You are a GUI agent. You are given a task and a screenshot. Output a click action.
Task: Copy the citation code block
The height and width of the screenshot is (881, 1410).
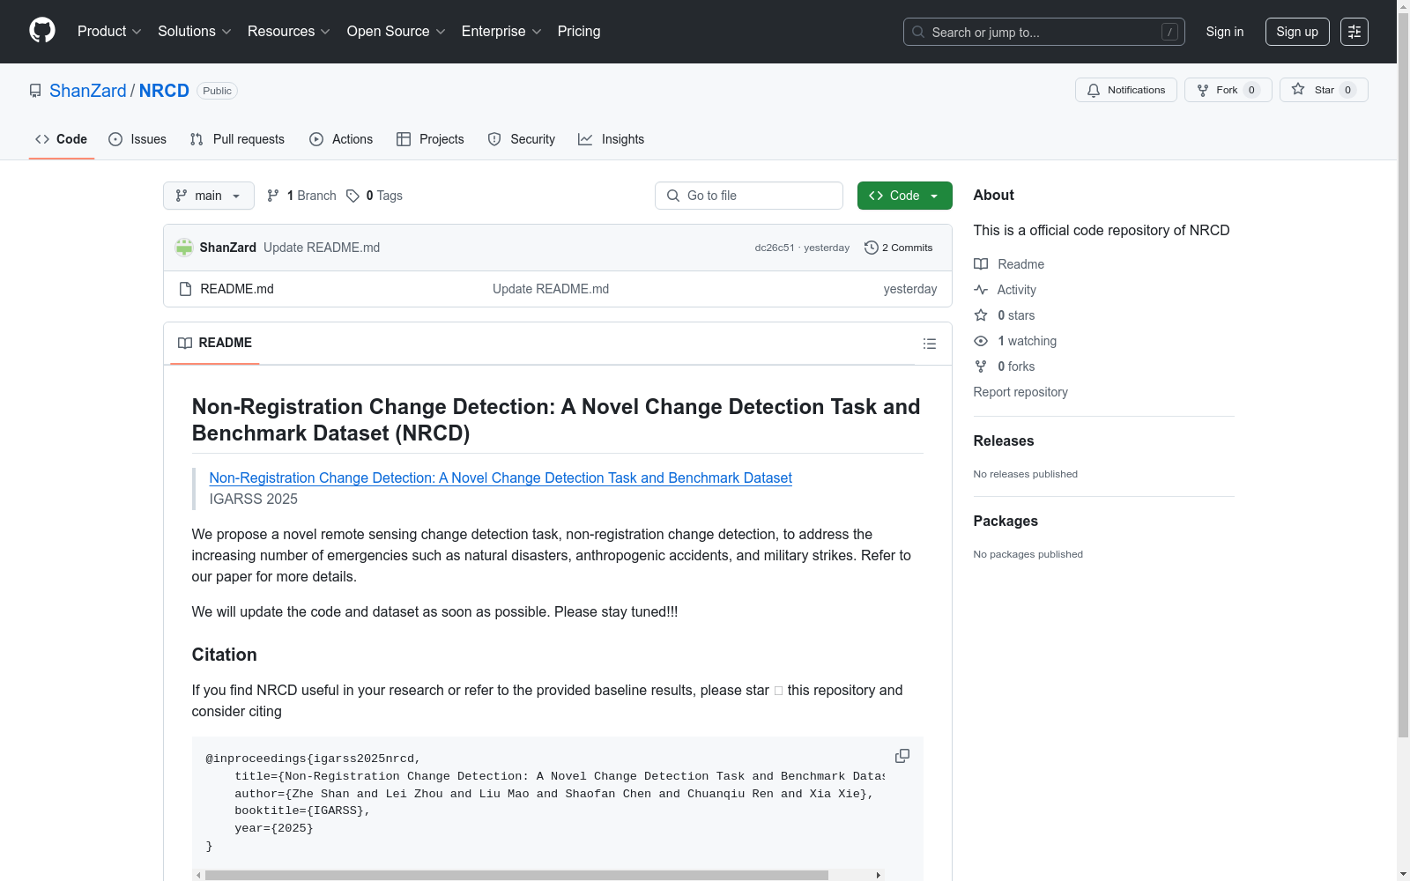click(x=902, y=756)
